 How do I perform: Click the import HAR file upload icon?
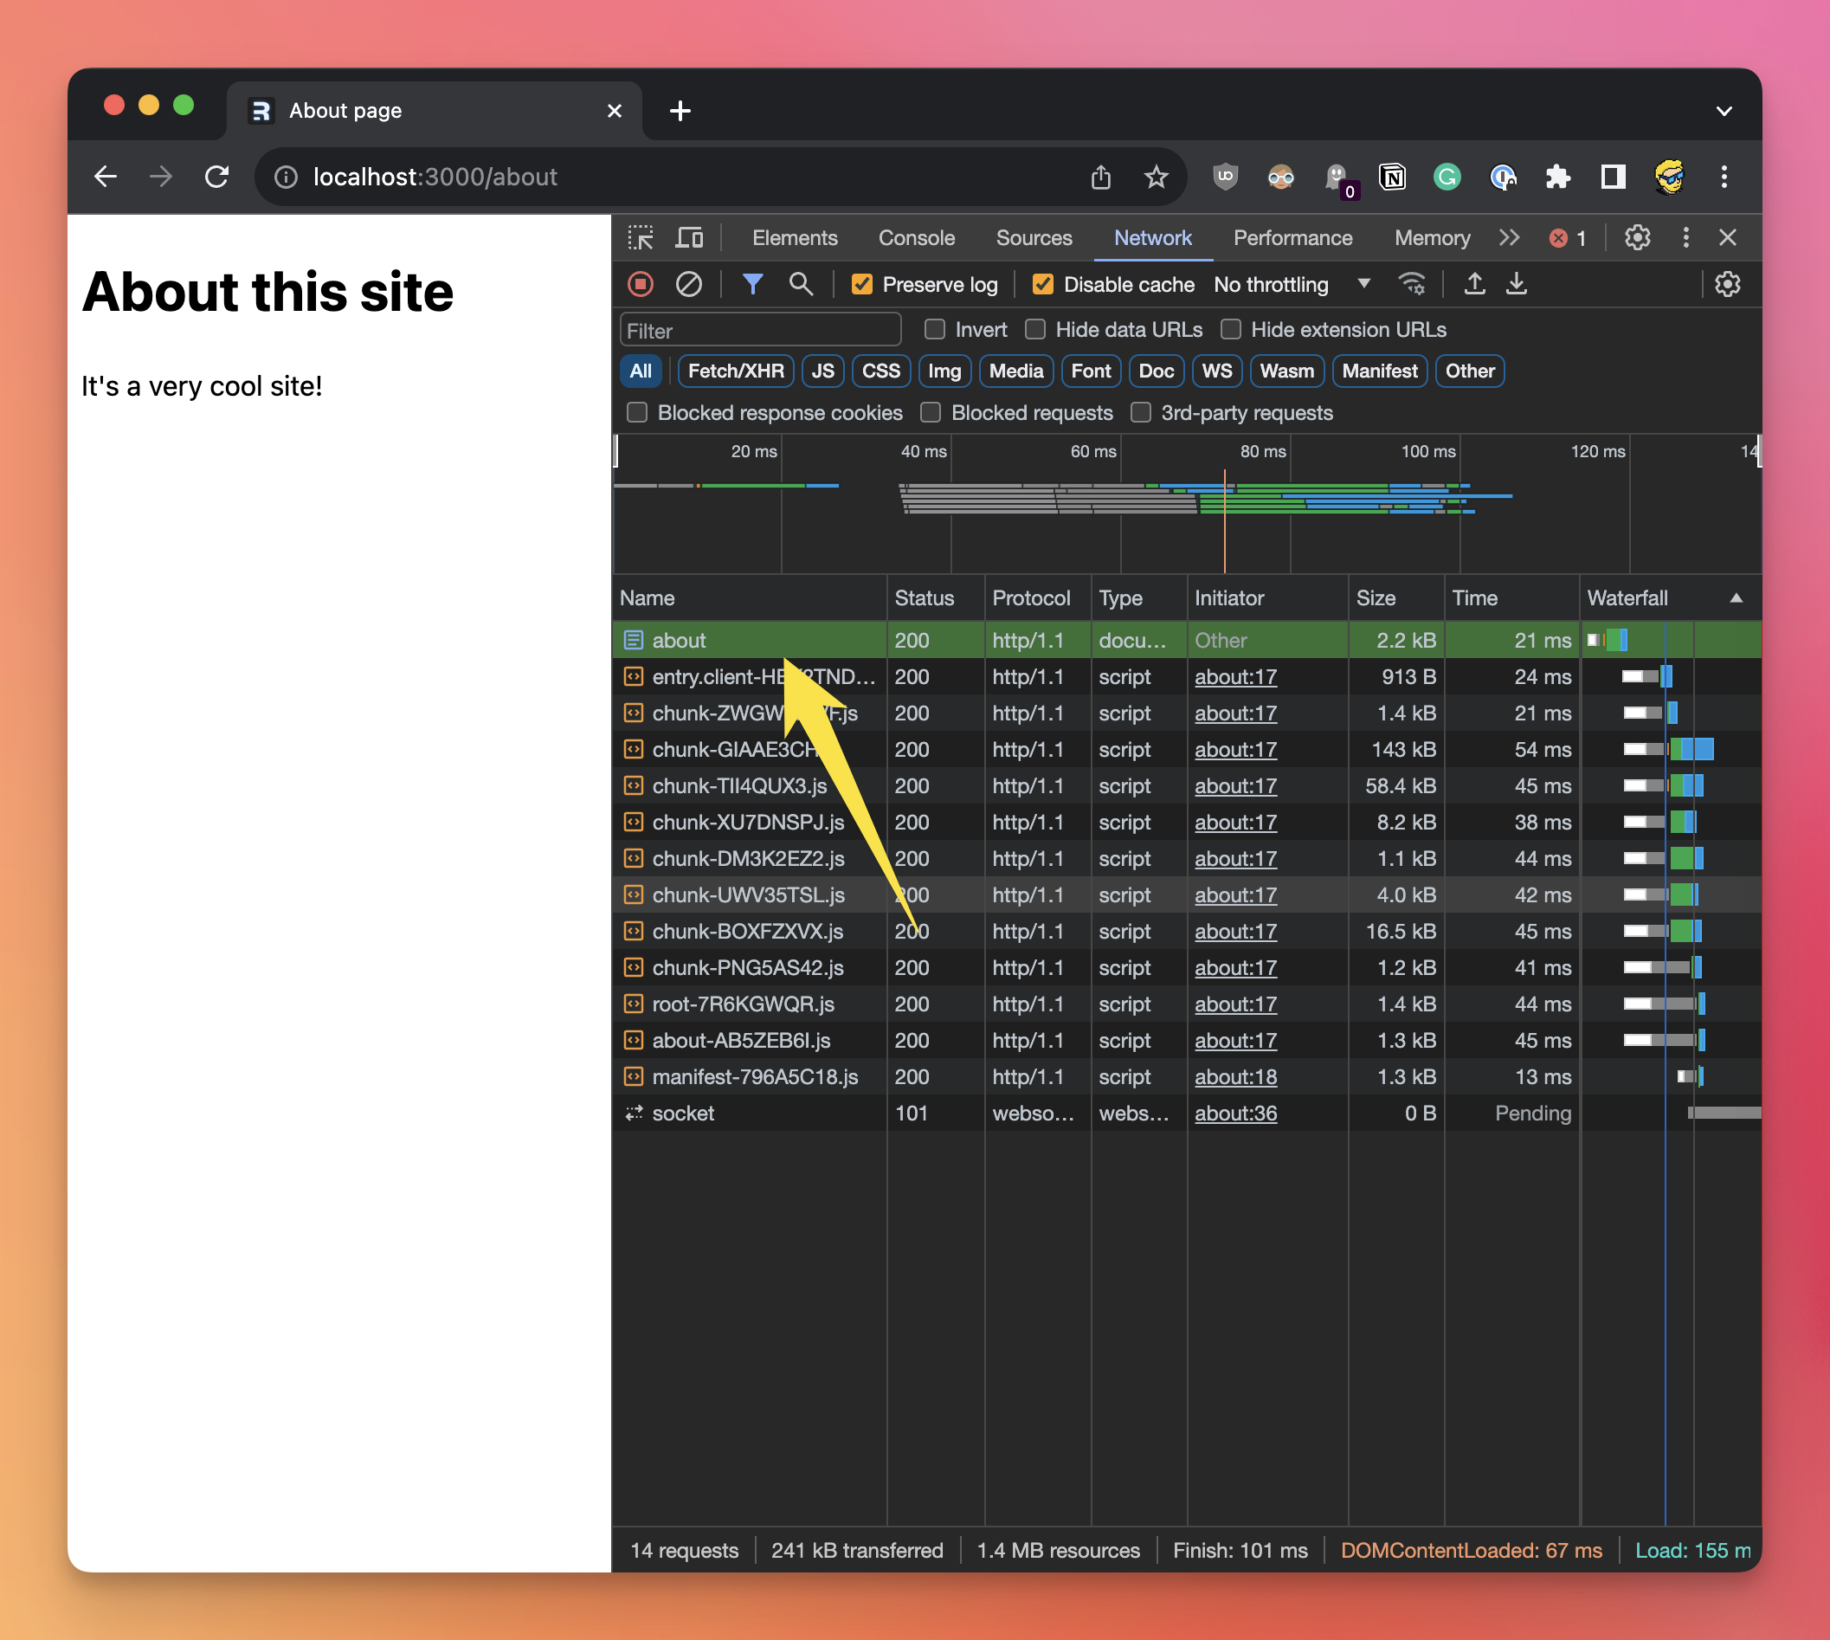coord(1474,285)
